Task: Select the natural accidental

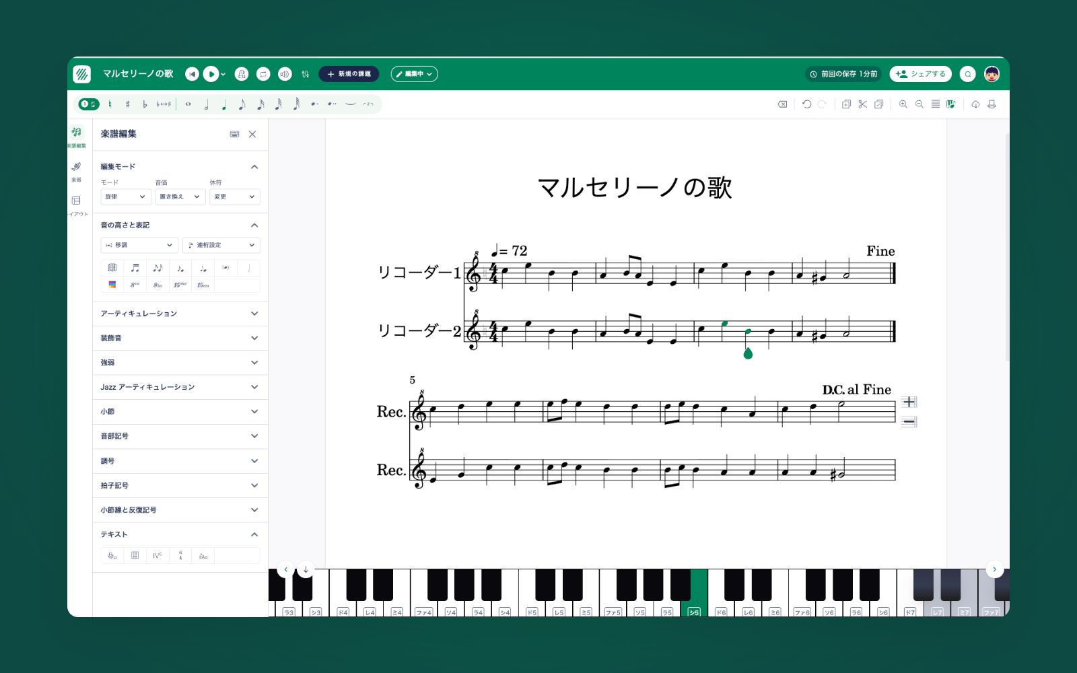Action: tap(110, 104)
